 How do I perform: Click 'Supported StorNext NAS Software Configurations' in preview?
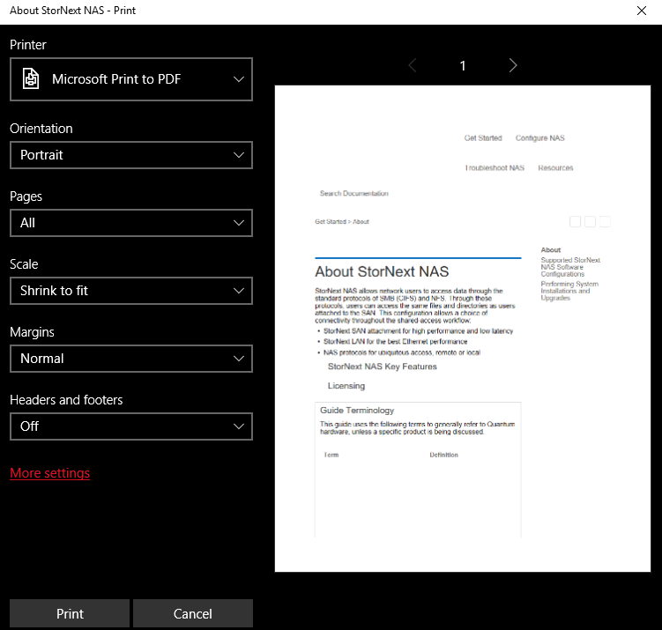[x=570, y=267]
